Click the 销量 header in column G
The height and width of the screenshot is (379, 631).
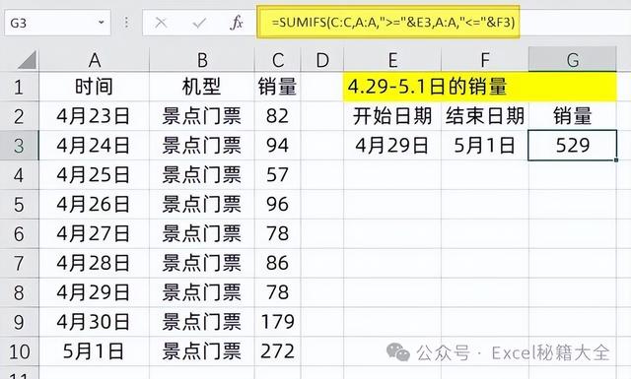[573, 116]
